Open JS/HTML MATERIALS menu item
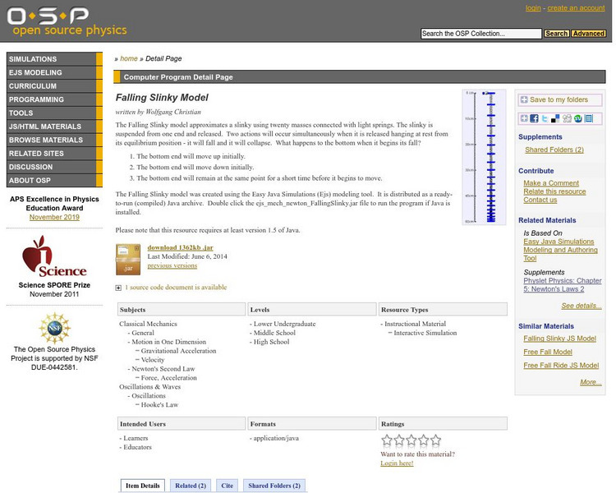616x493 pixels. (54, 127)
